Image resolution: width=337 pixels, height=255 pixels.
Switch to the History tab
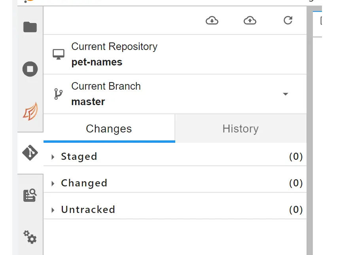240,128
